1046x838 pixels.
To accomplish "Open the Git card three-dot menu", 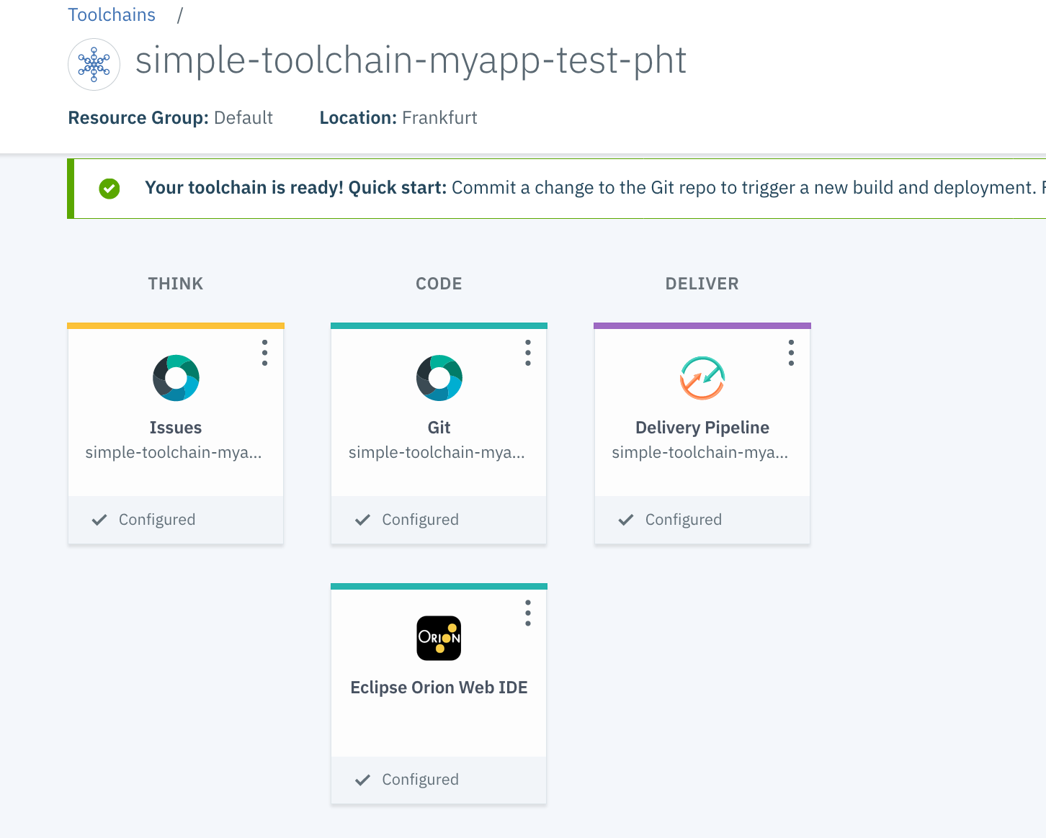I will [528, 353].
